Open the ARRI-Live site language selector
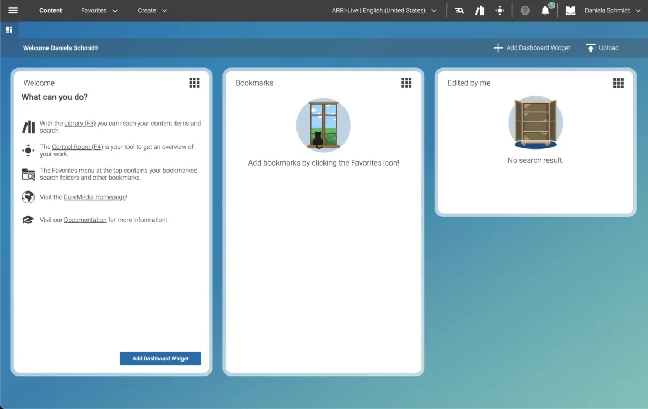The width and height of the screenshot is (648, 409). 384,10
